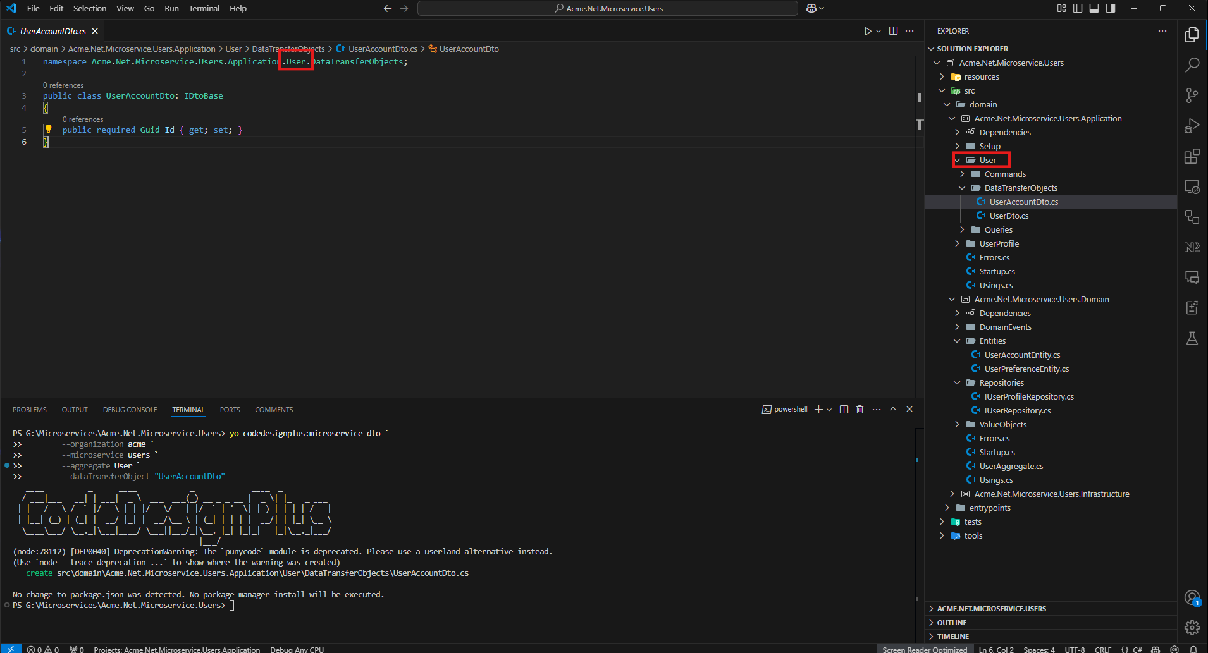Open Source Control view in activity bar
Image resolution: width=1208 pixels, height=653 pixels.
1192,95
